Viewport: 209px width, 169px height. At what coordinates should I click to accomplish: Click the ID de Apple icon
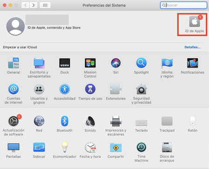195,22
